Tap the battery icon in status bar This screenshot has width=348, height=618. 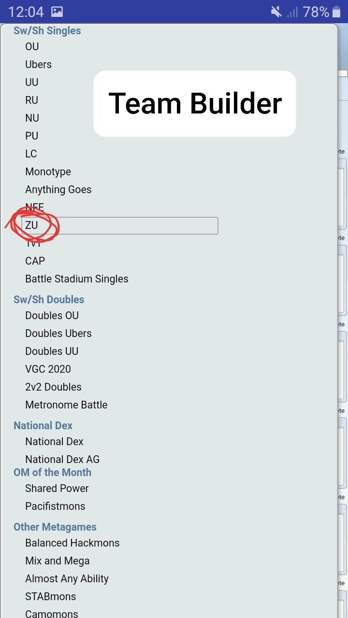tap(337, 12)
